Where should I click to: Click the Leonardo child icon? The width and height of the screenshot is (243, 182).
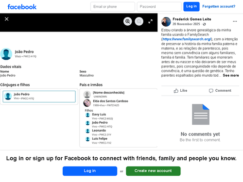click(87, 131)
